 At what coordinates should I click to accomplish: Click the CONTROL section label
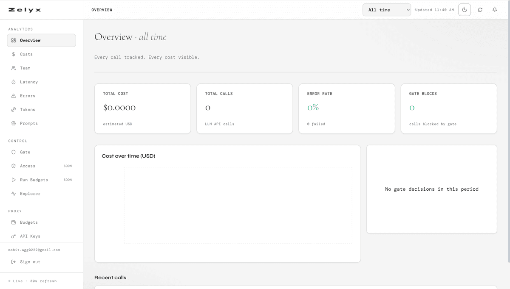[17, 141]
